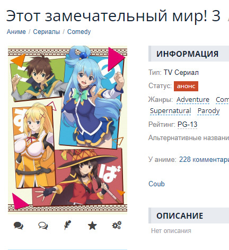
Task: Click the Этот замечательный мир! 3 title
Action: [113, 16]
